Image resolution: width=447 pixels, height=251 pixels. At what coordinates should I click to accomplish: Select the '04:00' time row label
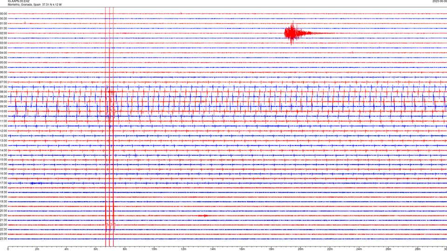3,53
